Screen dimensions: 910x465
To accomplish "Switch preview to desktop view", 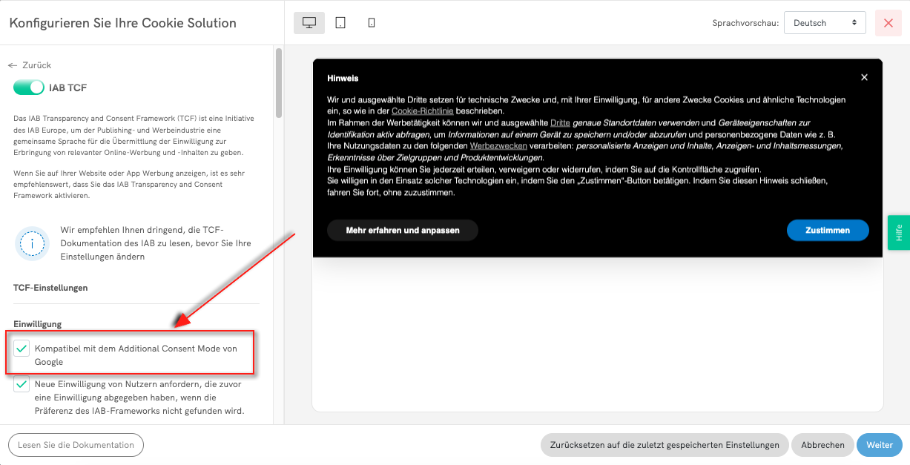I will coord(309,22).
